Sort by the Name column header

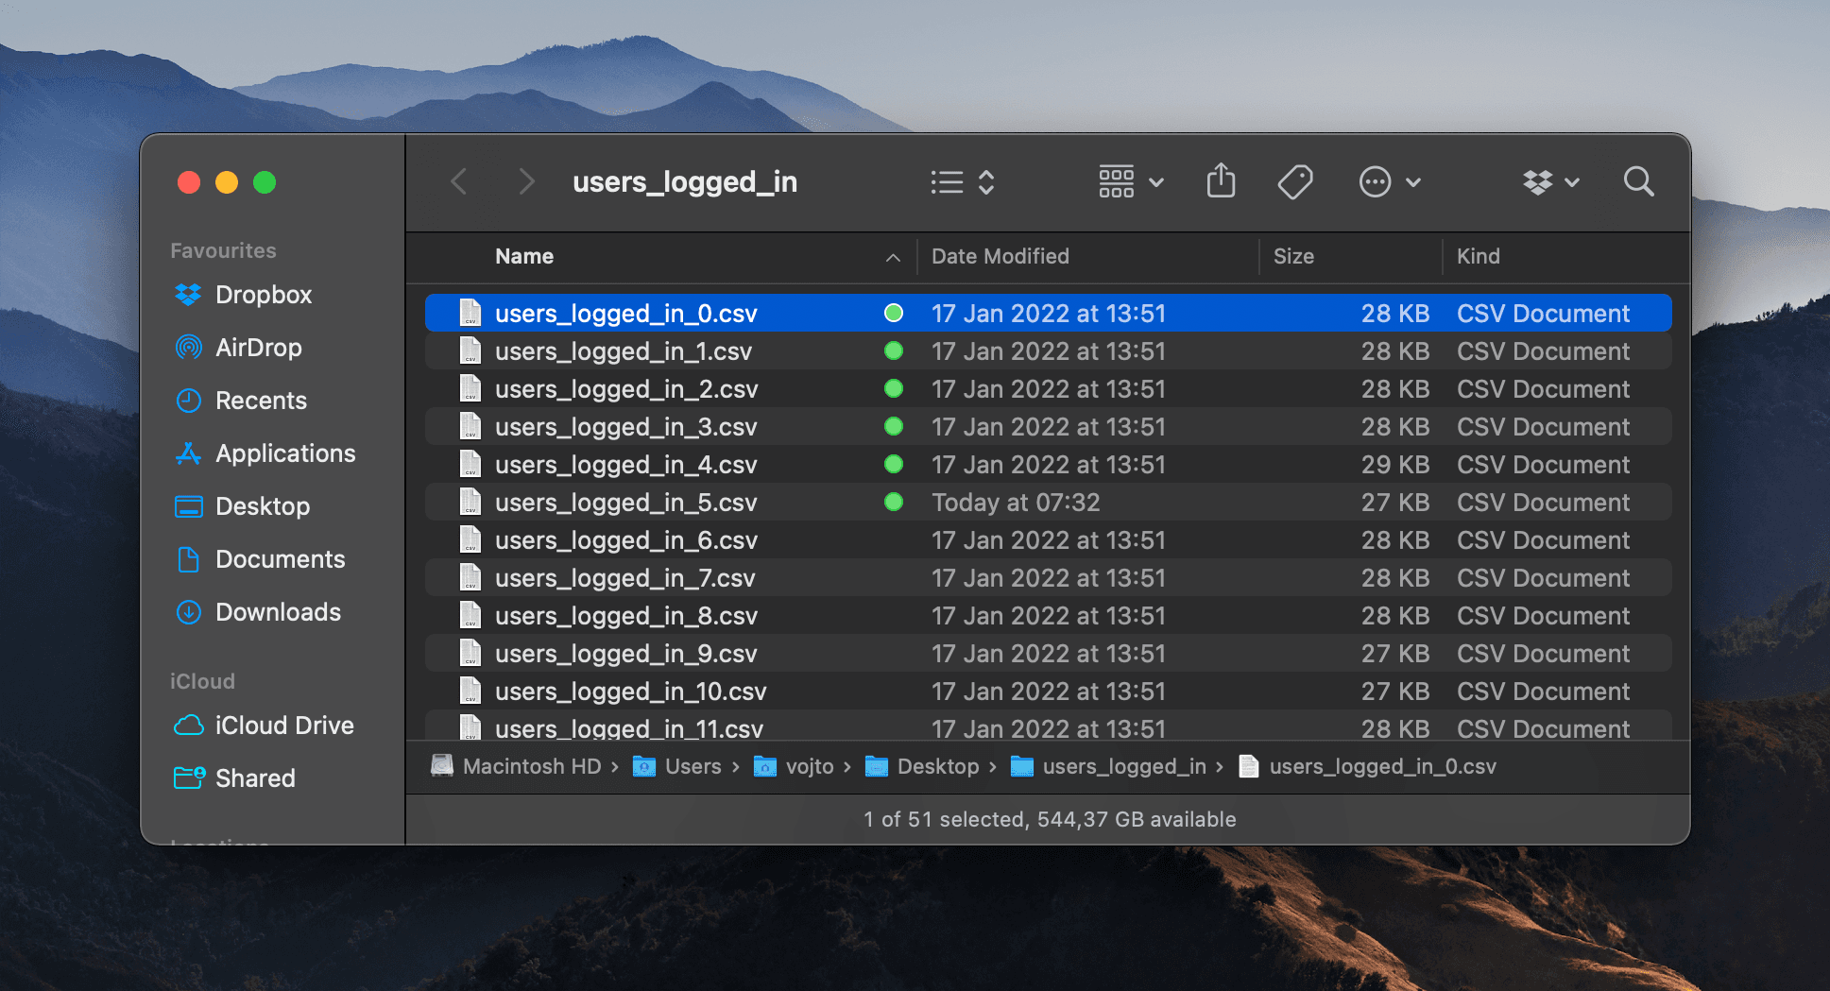[x=524, y=257]
